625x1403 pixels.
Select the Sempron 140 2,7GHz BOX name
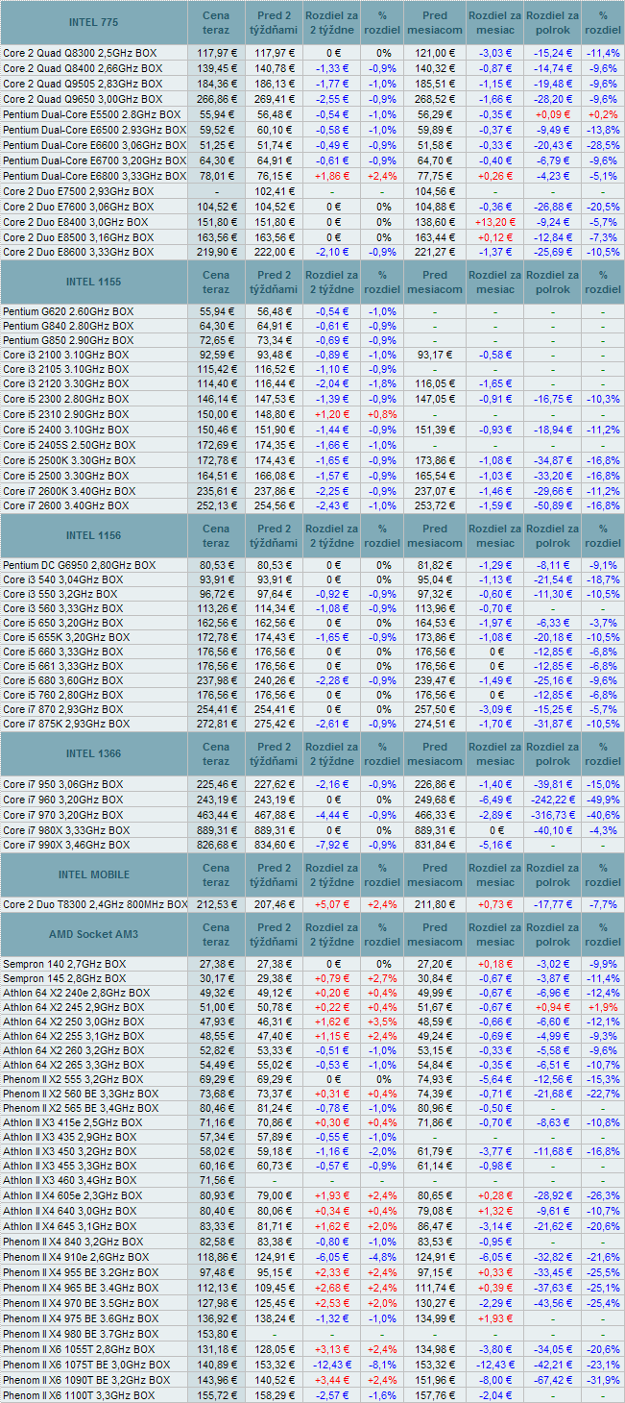(x=64, y=964)
